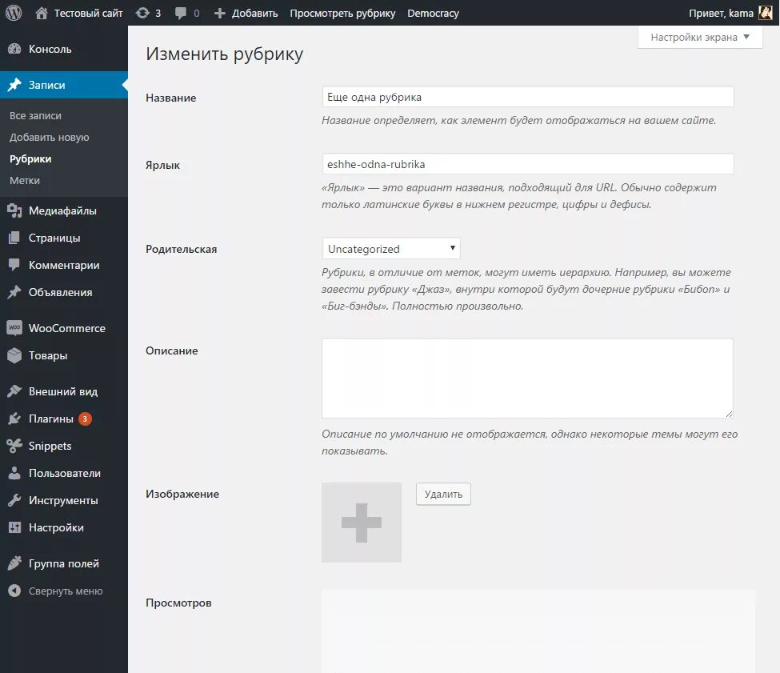Screen dimensions: 780x673
Task: Open the Объявления menu label
Action: click(60, 292)
